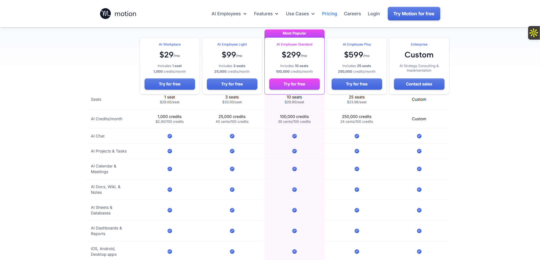Click Contact sales on the Enterprise plan
The image size is (540, 260).
(419, 84)
